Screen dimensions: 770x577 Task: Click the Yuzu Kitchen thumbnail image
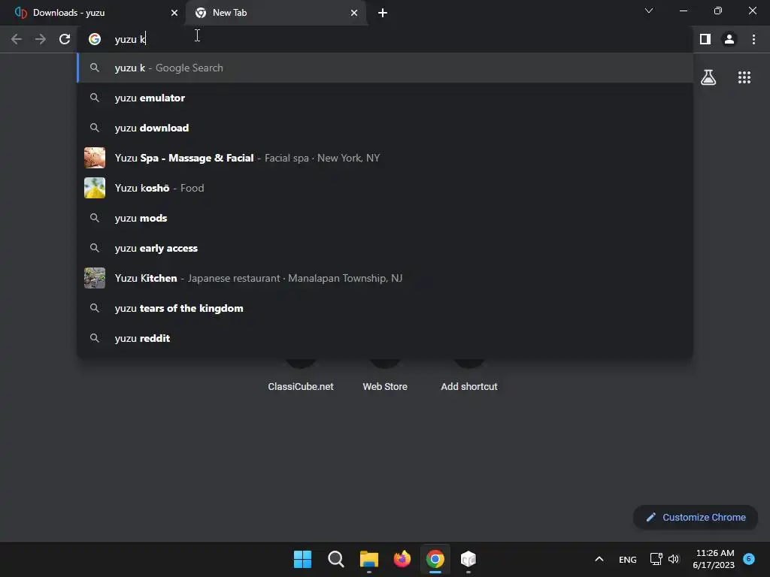95,278
